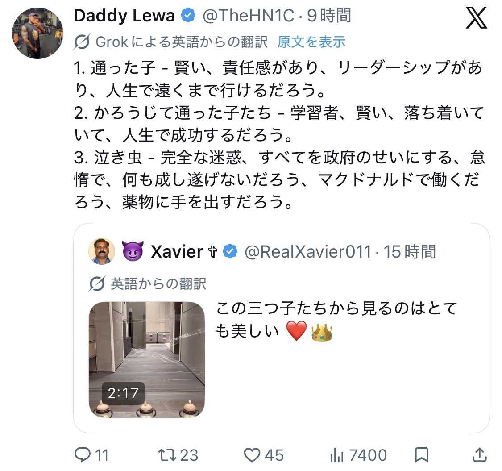This screenshot has width=502, height=471.
Task: Play the 2:17 video thumbnail
Action: point(147,359)
